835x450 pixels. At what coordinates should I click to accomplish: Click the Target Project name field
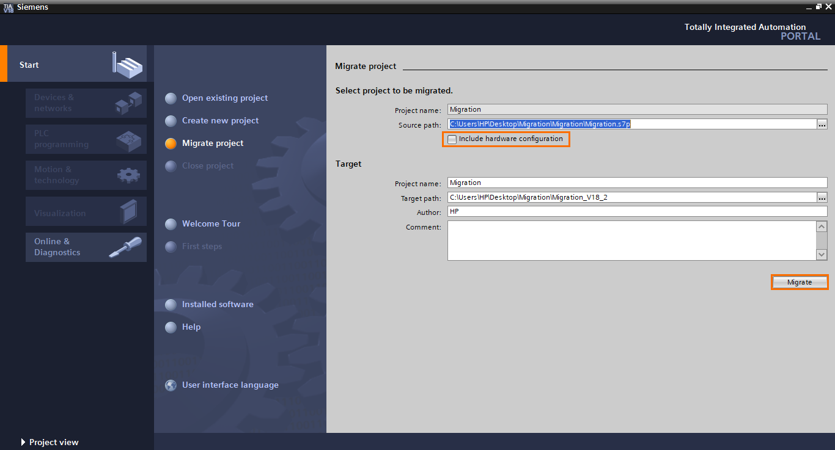pyautogui.click(x=637, y=183)
